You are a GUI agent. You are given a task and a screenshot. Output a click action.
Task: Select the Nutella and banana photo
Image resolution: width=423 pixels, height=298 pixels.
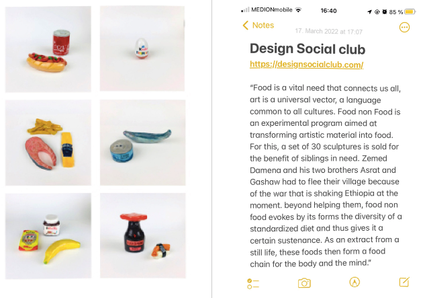pos(48,236)
